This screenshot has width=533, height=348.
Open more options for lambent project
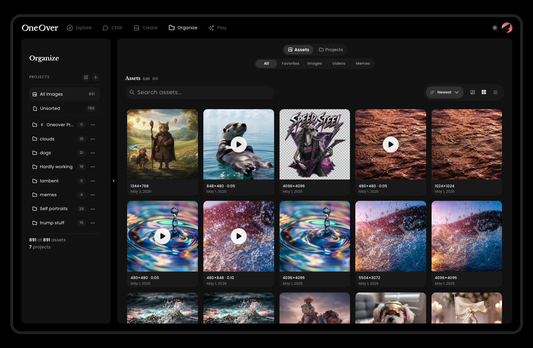(93, 181)
